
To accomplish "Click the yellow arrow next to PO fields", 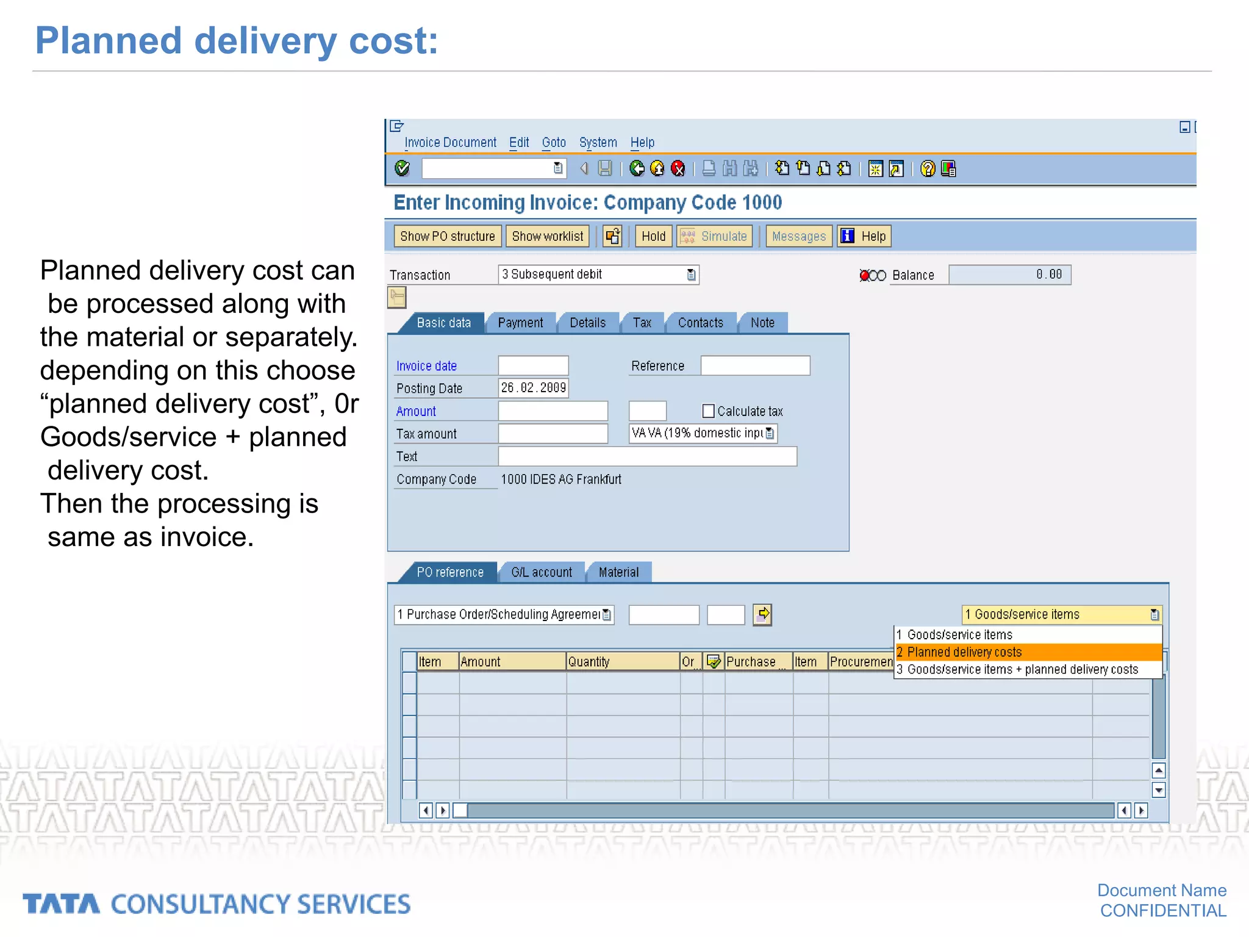I will coord(762,614).
